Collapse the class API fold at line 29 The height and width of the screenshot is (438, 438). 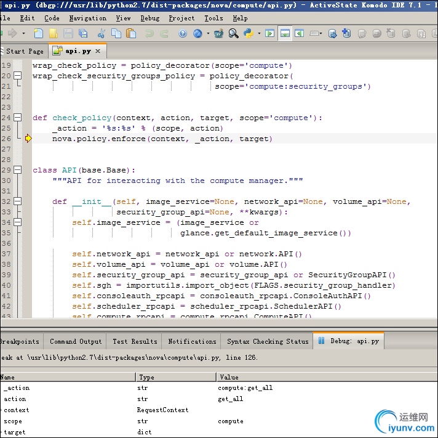(x=18, y=170)
